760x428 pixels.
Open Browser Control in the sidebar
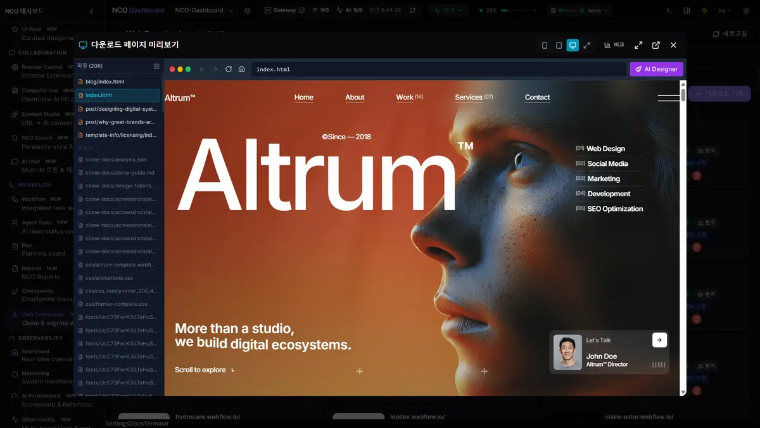[42, 71]
